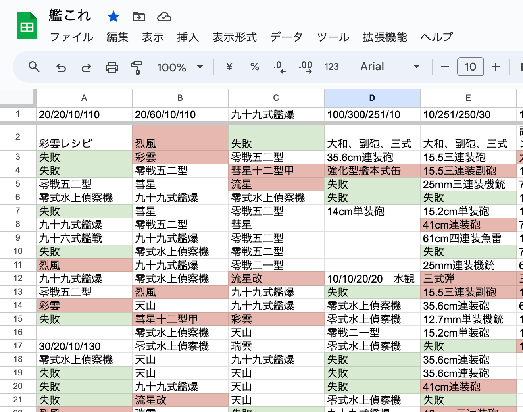523x412 pixels.
Task: Click cell 12.7mm単装機銃
Action: click(468, 319)
